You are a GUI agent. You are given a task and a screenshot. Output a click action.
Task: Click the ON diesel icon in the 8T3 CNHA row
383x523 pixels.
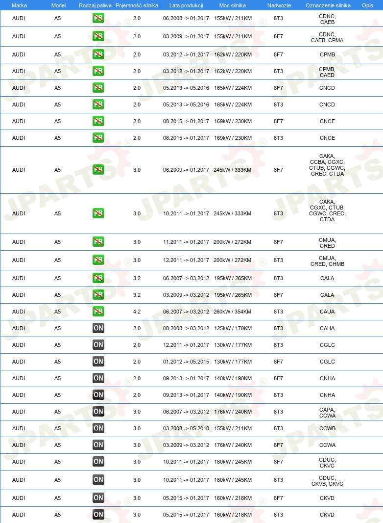click(x=98, y=395)
